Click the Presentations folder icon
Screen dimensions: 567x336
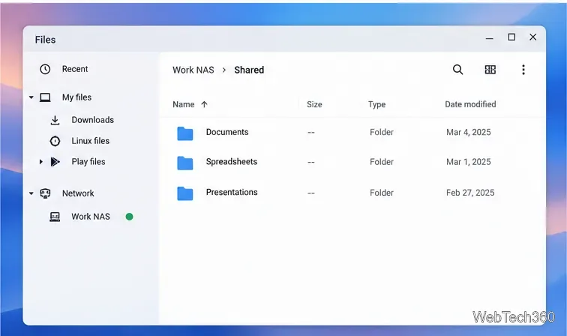(x=184, y=193)
